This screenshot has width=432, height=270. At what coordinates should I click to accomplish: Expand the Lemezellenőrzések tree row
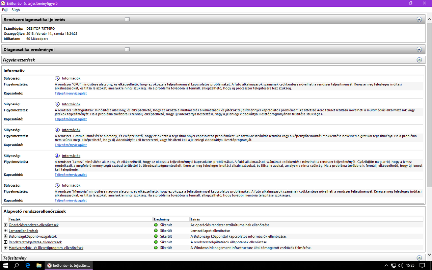click(x=5, y=231)
